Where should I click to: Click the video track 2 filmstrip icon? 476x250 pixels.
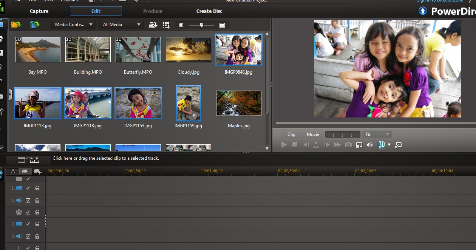[19, 224]
